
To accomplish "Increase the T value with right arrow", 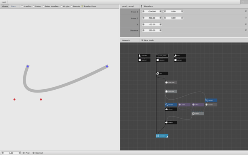I will point(160,24).
